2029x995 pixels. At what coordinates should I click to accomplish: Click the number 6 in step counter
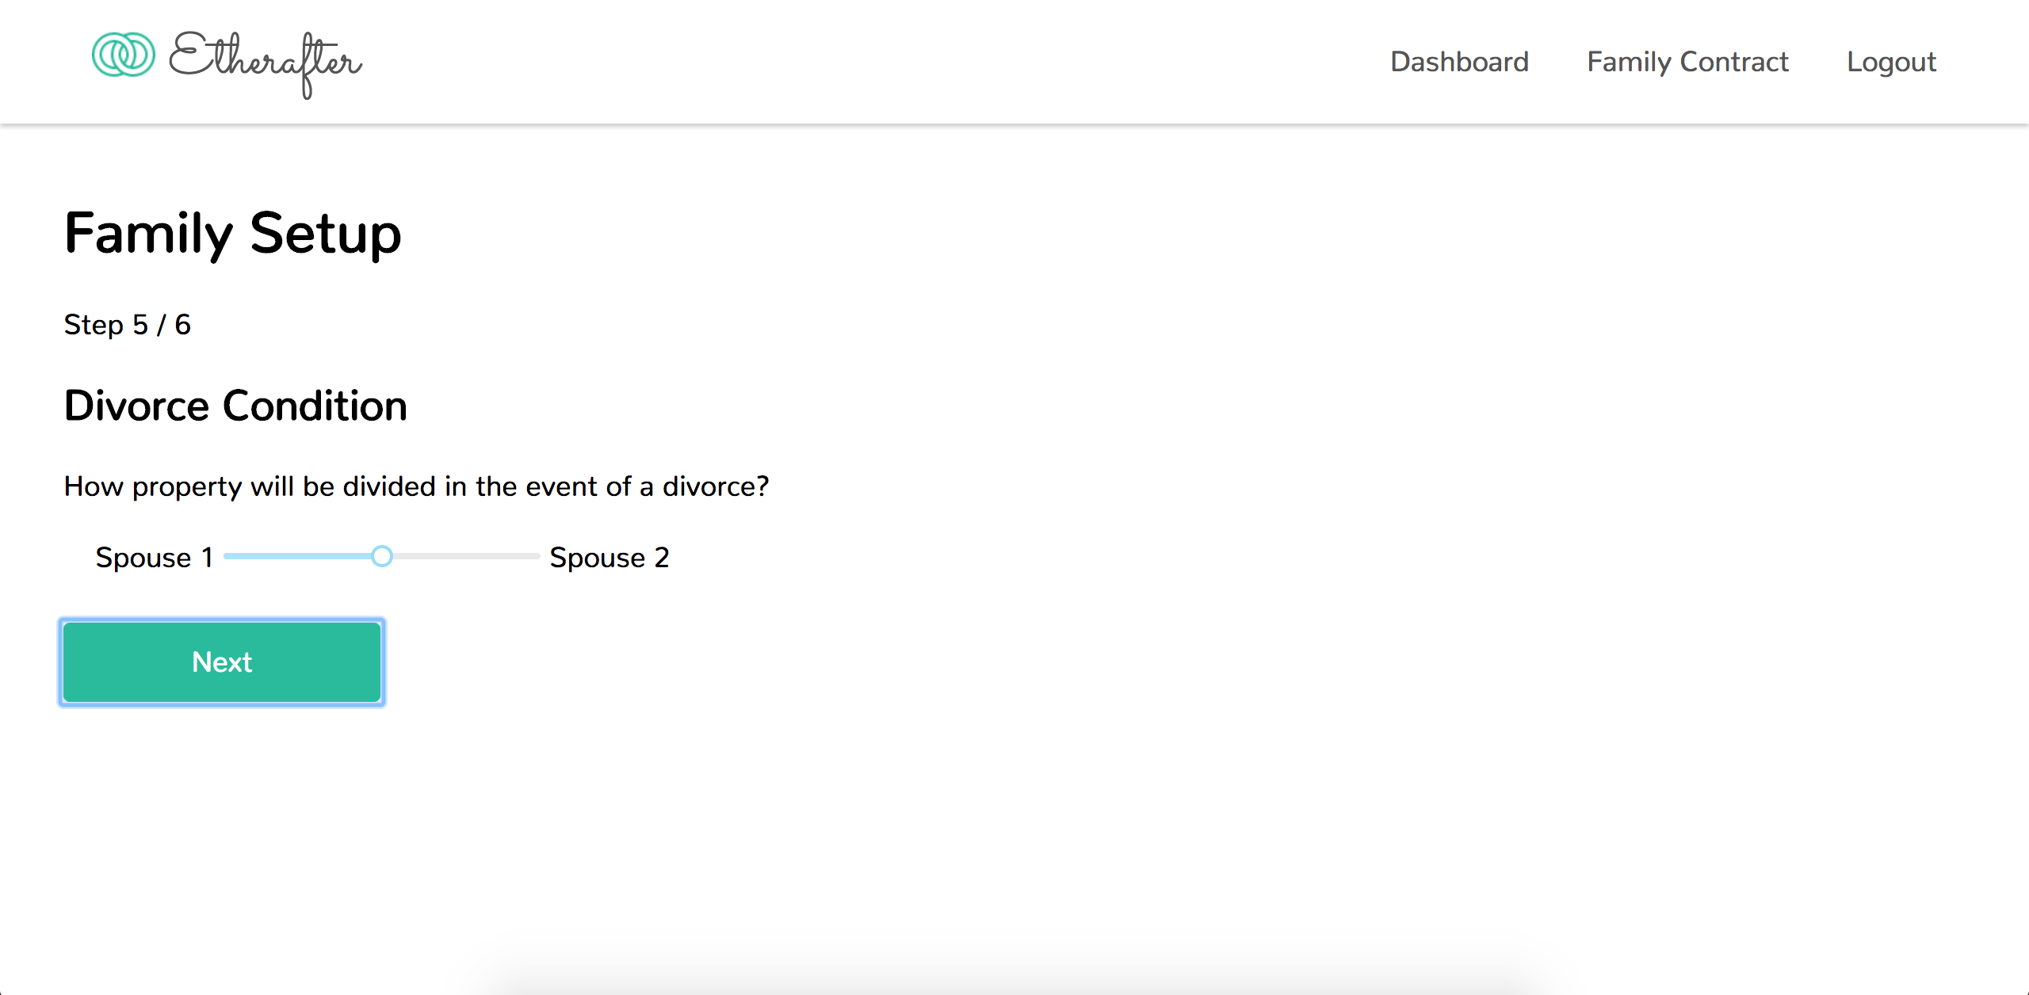point(183,325)
